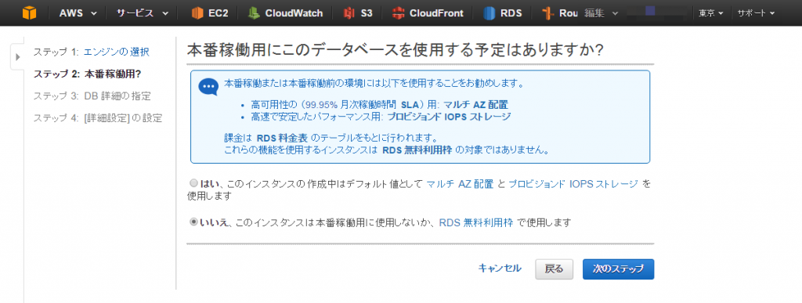Open the CloudFront shortcut icon
This screenshot has width=802, height=303.
pos(399,13)
